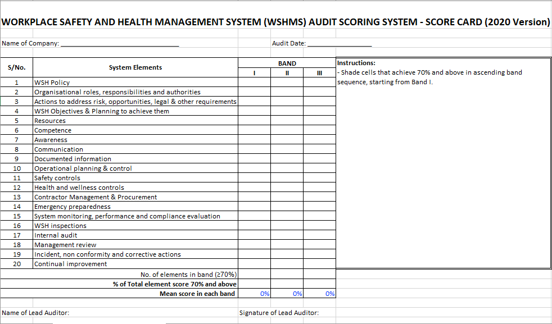Click the Safety controls row label
This screenshot has height=324, width=552.
[x=57, y=178]
